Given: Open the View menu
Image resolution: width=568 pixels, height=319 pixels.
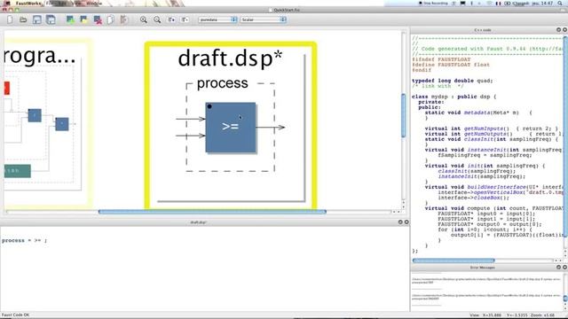Looking at the screenshot, I should (x=77, y=4).
